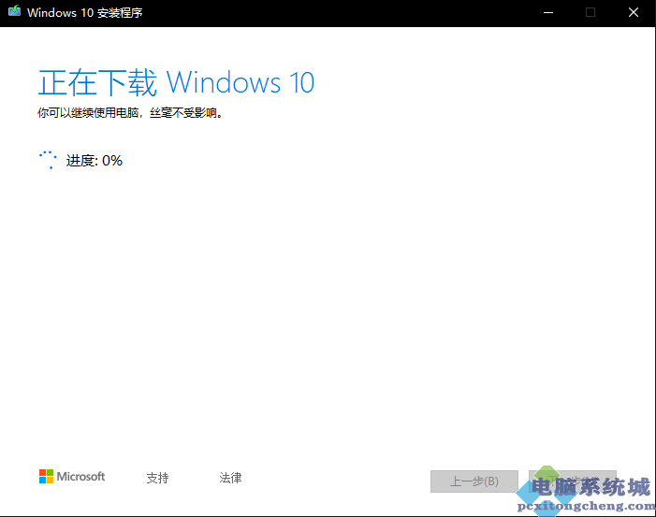Open the 支持 support link
656x517 pixels.
(157, 478)
